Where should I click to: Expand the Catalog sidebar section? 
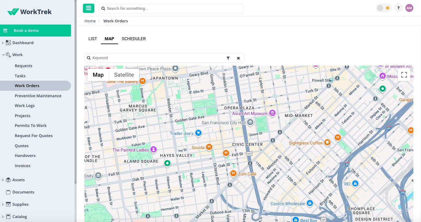tap(3, 216)
